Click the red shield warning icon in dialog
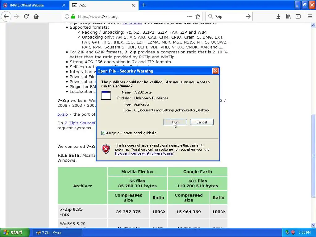The image size is (316, 237). (x=106, y=149)
